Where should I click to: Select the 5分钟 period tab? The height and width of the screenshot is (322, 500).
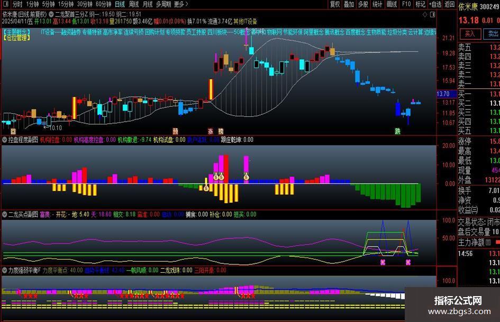click(x=48, y=4)
